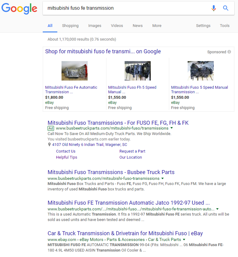The height and width of the screenshot is (257, 238).
Task: Click the green Ad badge
Action: 51,128
